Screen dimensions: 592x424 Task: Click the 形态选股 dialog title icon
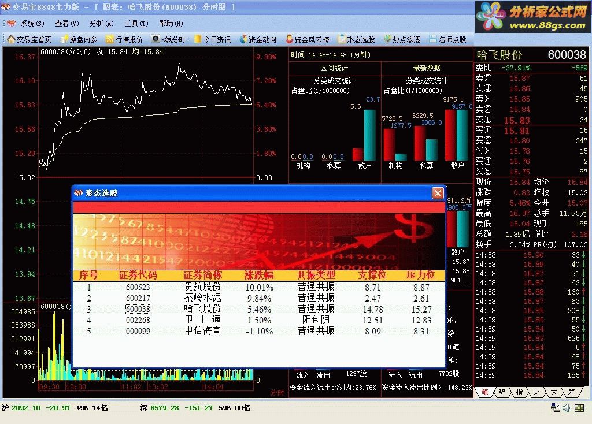tap(78, 193)
